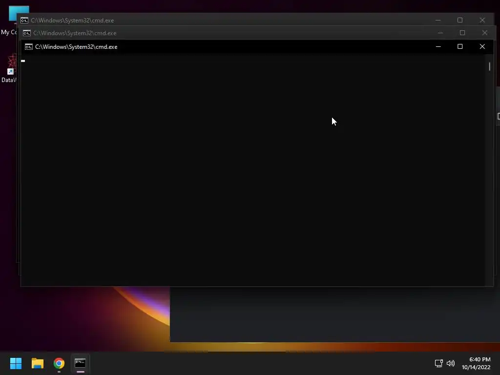This screenshot has height=375, width=500.
Task: Click the middle cmd.exe window system icon
Action: pyautogui.click(x=27, y=33)
